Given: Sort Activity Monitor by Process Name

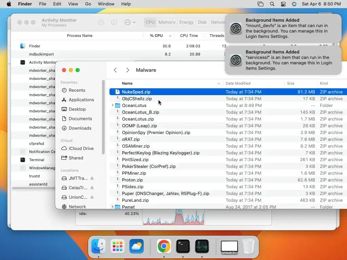Looking at the screenshot, I should coord(80,36).
